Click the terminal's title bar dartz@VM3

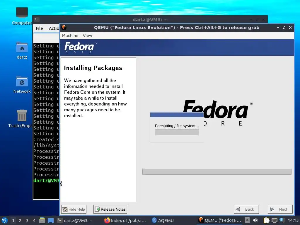pos(150,20)
